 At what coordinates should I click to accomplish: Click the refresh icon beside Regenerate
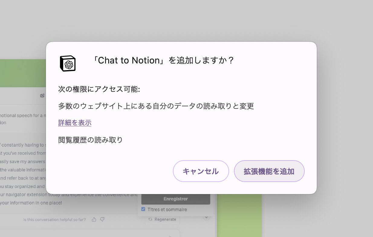click(x=150, y=219)
